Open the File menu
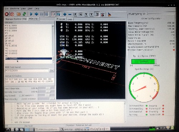The height and width of the screenshot is (132, 179). click(x=6, y=9)
